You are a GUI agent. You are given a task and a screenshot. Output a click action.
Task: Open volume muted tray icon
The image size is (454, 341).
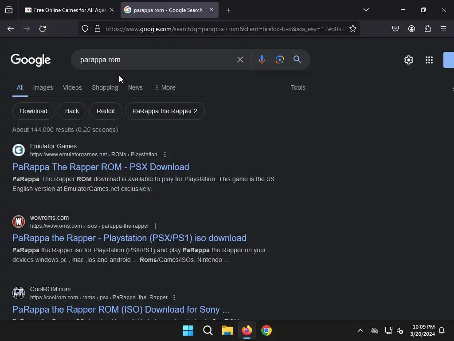point(400,330)
